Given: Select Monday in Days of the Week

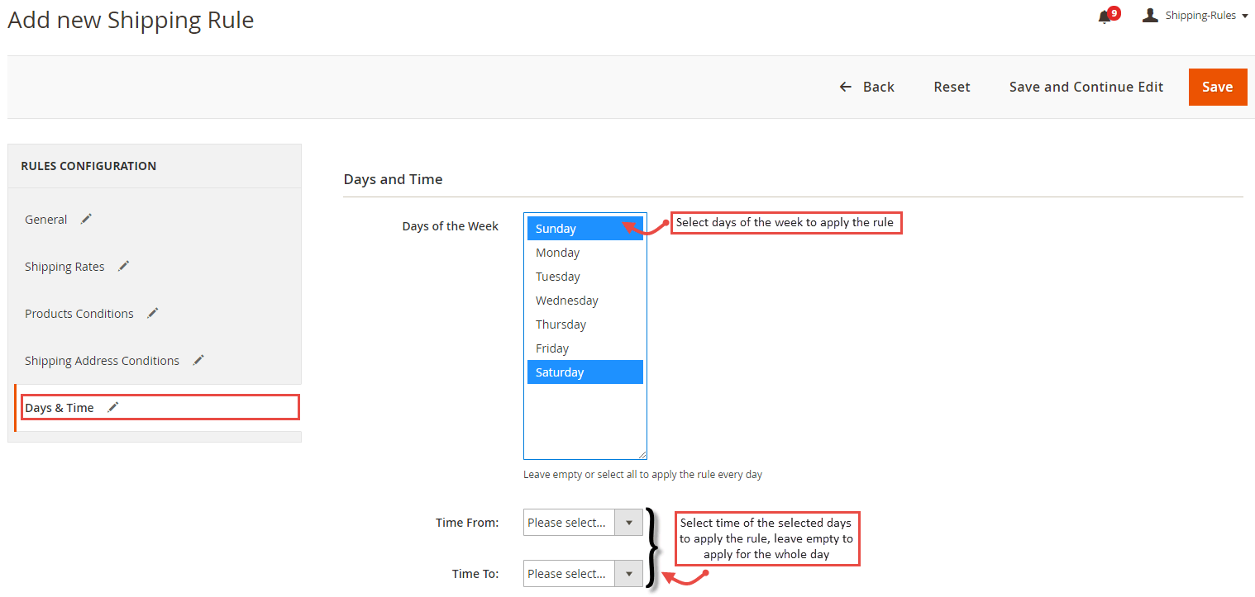Looking at the screenshot, I should pos(585,253).
